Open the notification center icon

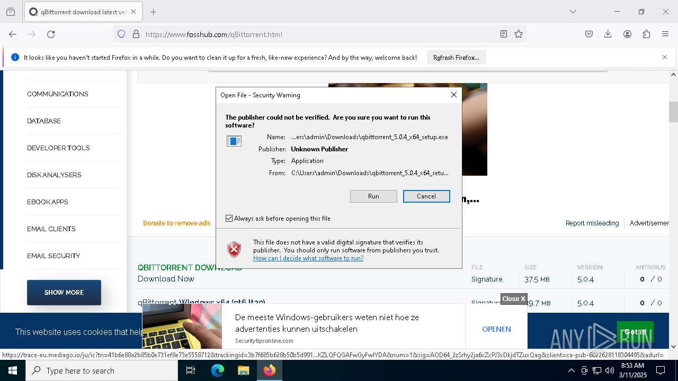click(x=661, y=370)
